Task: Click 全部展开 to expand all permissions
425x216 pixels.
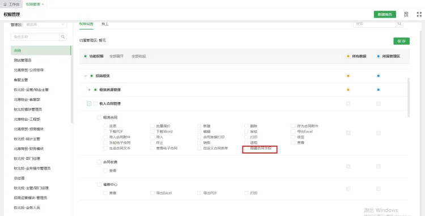Action: (117, 56)
